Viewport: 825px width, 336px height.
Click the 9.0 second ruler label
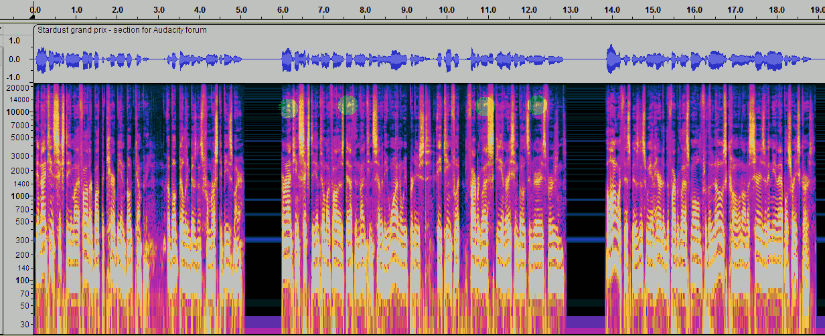pyautogui.click(x=406, y=10)
